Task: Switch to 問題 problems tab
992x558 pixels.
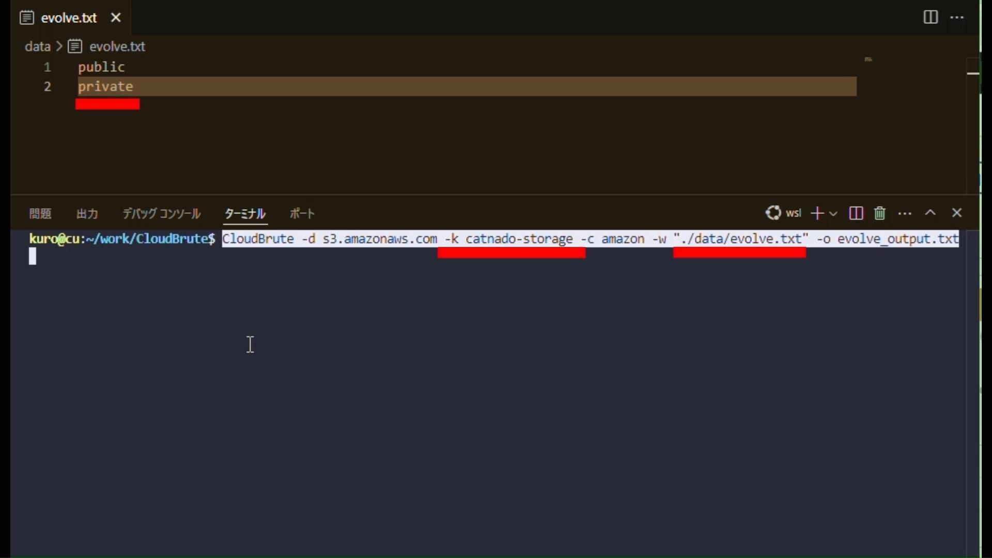Action: tap(40, 213)
